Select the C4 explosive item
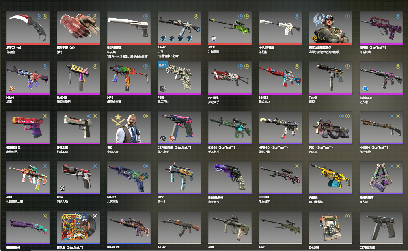Screen dimensions: 408x251 (331, 228)
